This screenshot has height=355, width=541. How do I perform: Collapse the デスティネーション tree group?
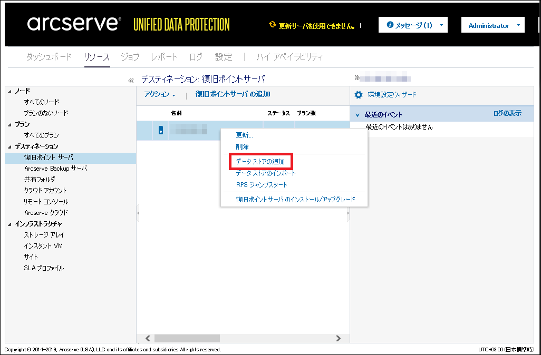[x=9, y=147]
